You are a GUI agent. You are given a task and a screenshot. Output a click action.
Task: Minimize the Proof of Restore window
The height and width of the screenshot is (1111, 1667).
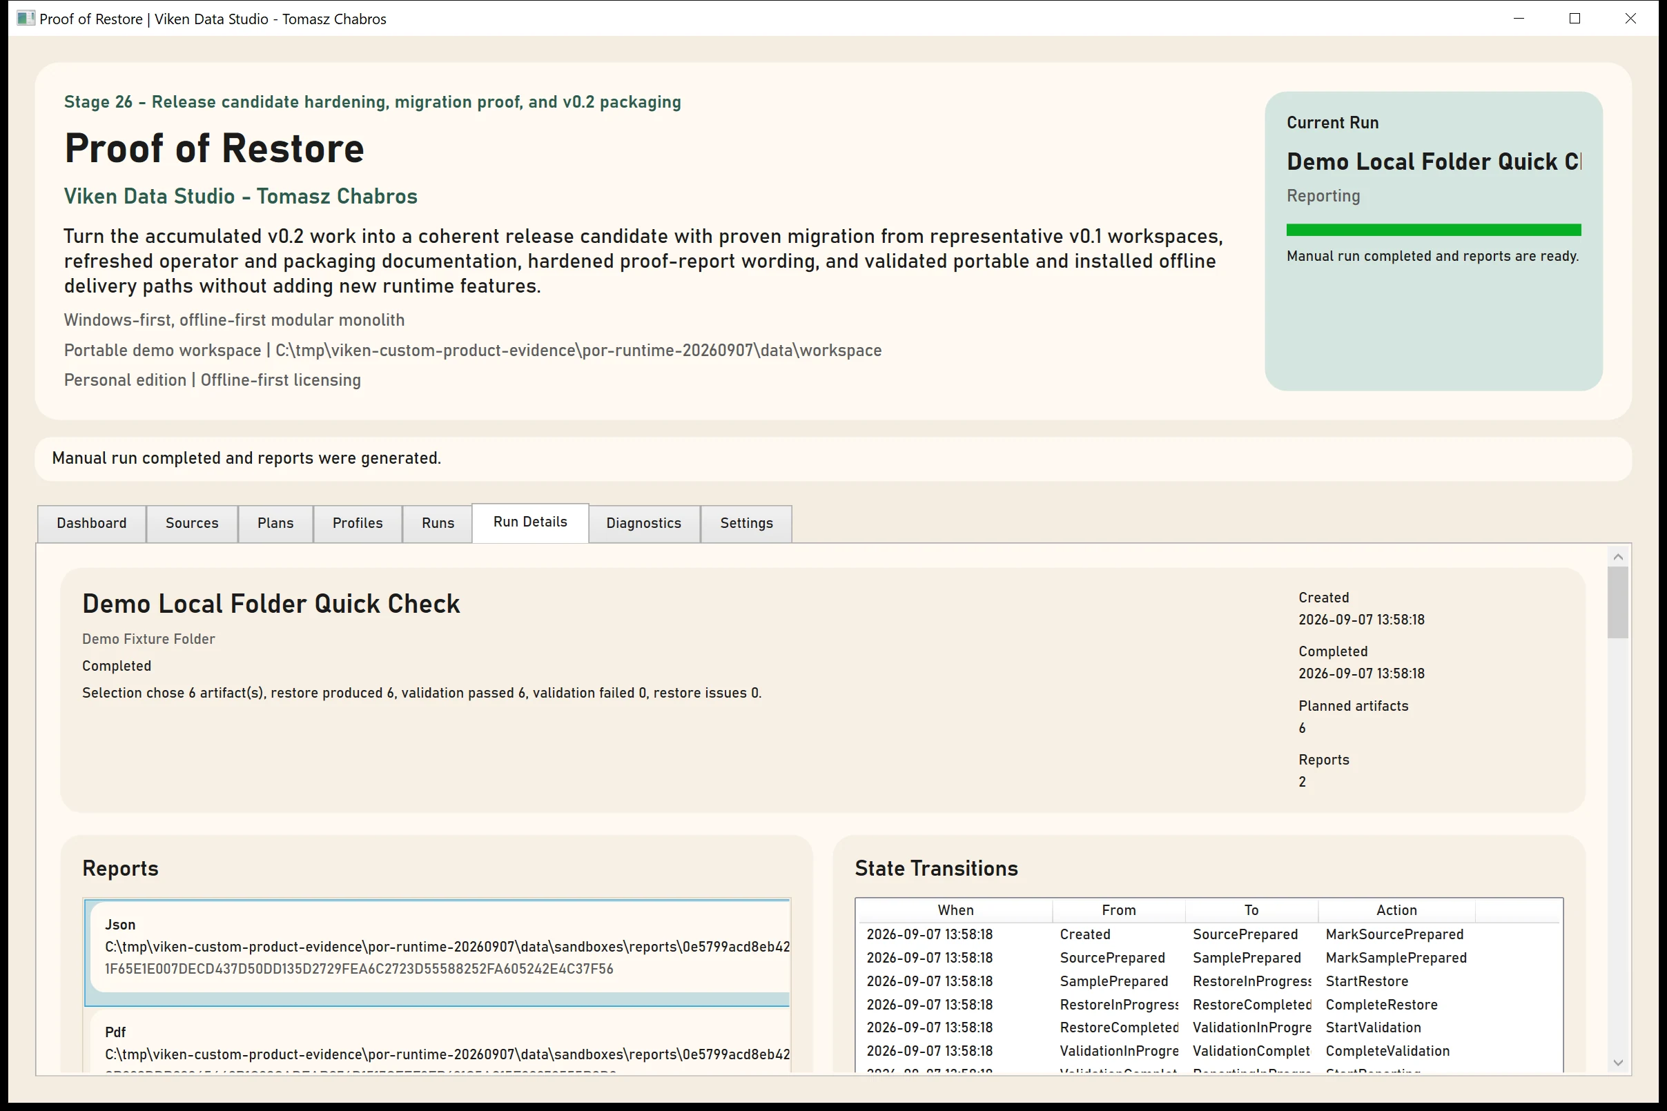[1519, 19]
